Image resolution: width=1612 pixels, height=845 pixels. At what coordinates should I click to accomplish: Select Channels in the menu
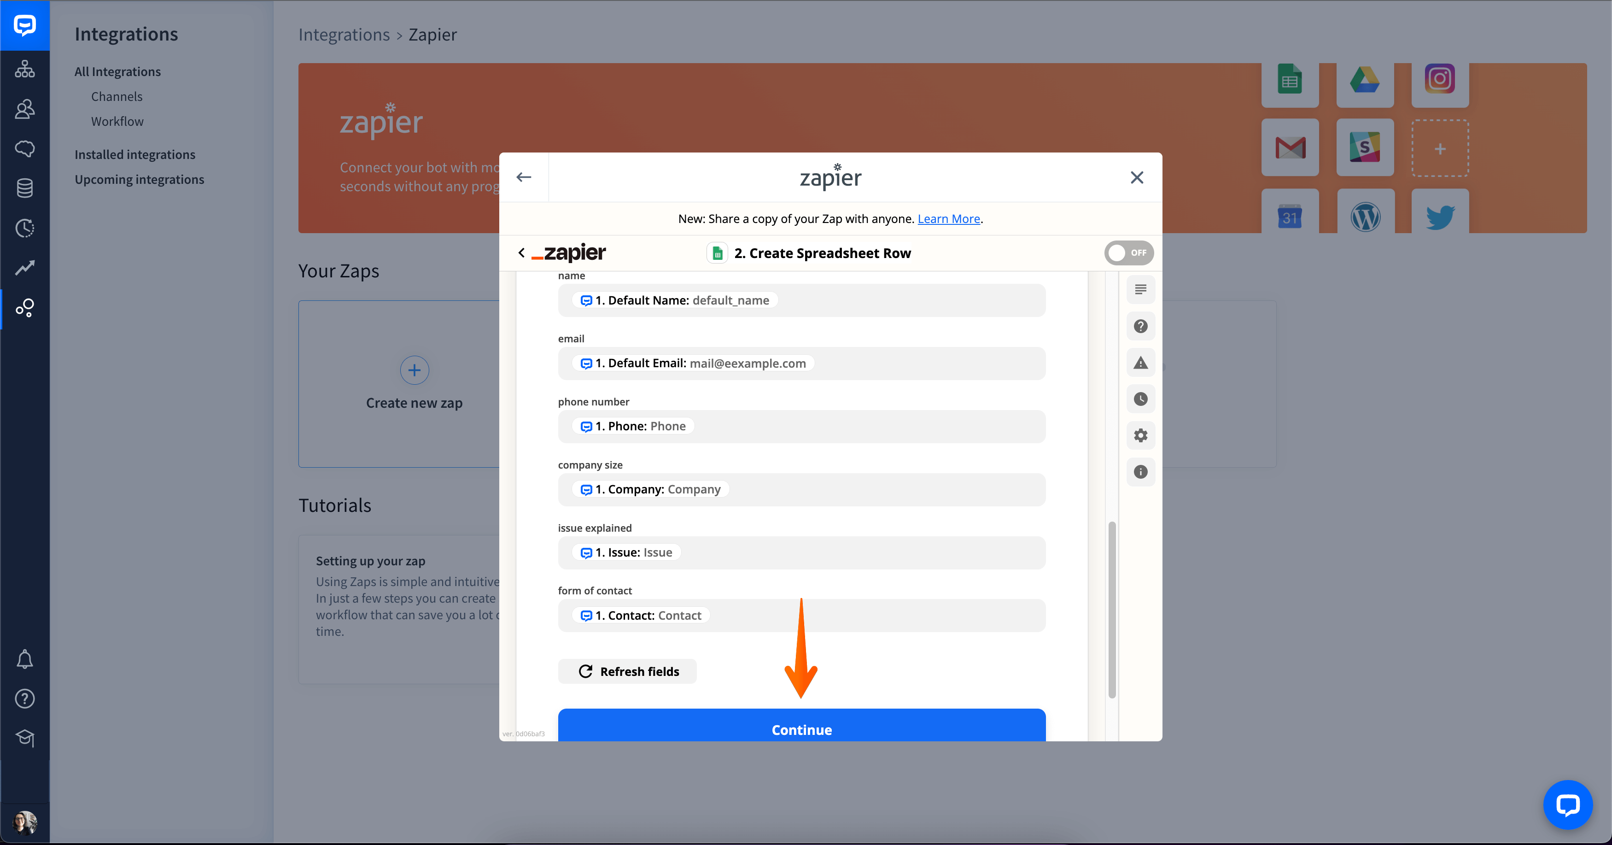pos(117,96)
